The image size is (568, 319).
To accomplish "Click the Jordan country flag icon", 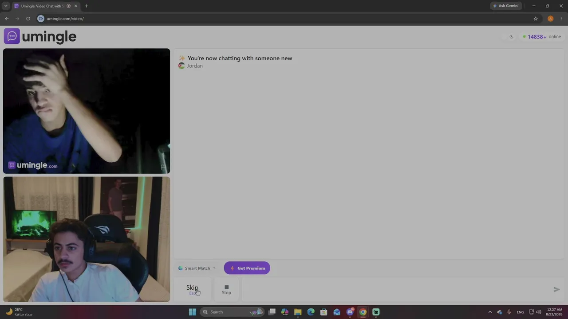I will click(x=181, y=66).
